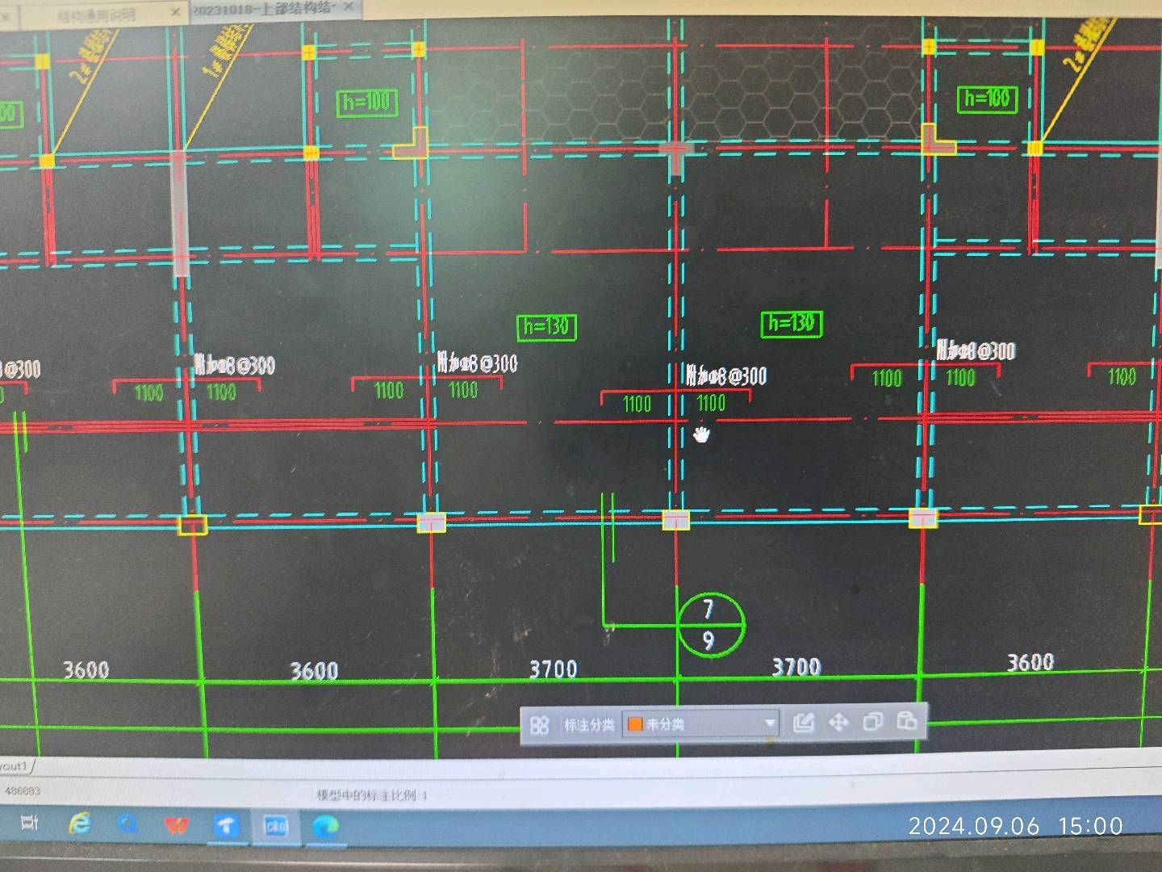Viewport: 1162px width, 872px height.
Task: Click the h=100 label in the upper left
Action: 366,102
